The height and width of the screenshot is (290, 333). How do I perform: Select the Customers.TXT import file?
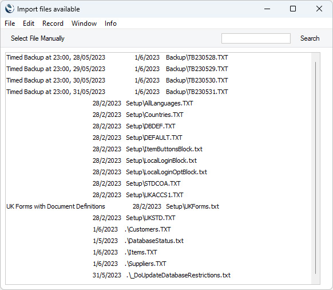pos(158,229)
